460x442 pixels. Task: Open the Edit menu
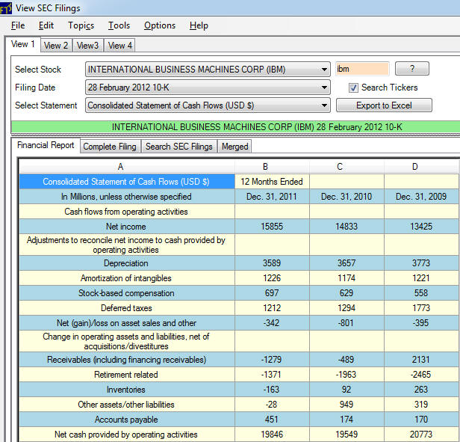(x=46, y=25)
